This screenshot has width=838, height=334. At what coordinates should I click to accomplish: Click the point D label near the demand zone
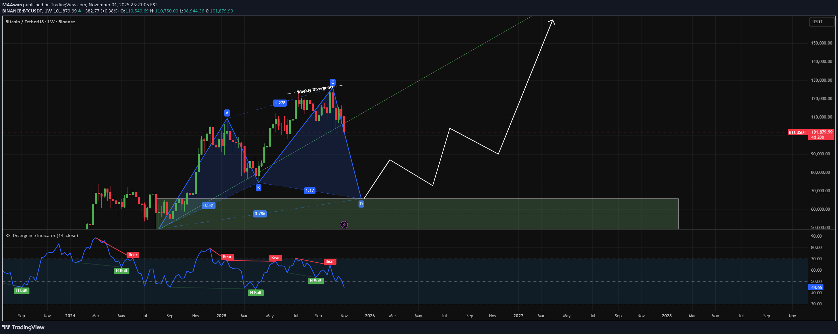click(x=361, y=204)
